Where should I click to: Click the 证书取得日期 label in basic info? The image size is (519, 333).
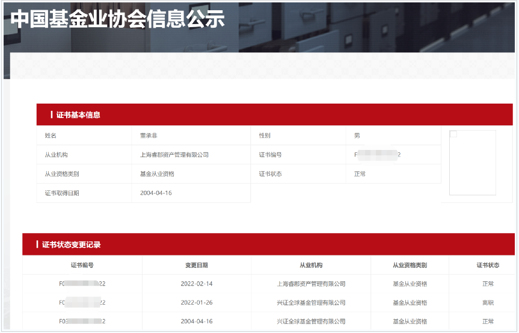pos(62,193)
